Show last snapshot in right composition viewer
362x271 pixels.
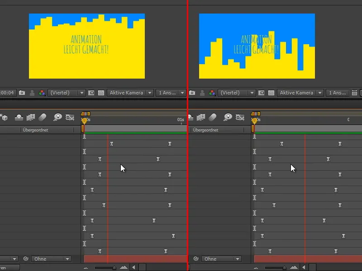(x=202, y=93)
